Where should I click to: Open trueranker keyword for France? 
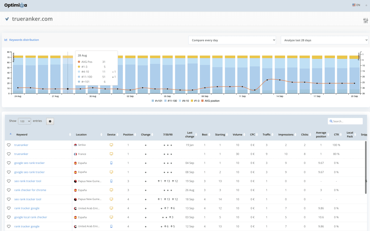coord(21,154)
